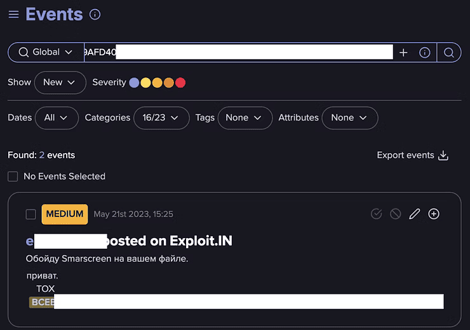Expand the Categories 16/23 dropdown

[161, 117]
